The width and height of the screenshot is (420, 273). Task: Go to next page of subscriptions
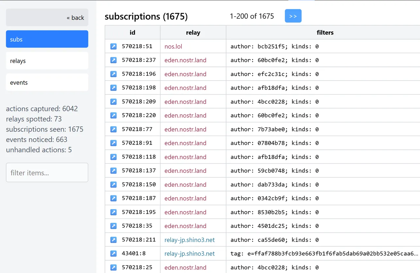[x=293, y=16]
